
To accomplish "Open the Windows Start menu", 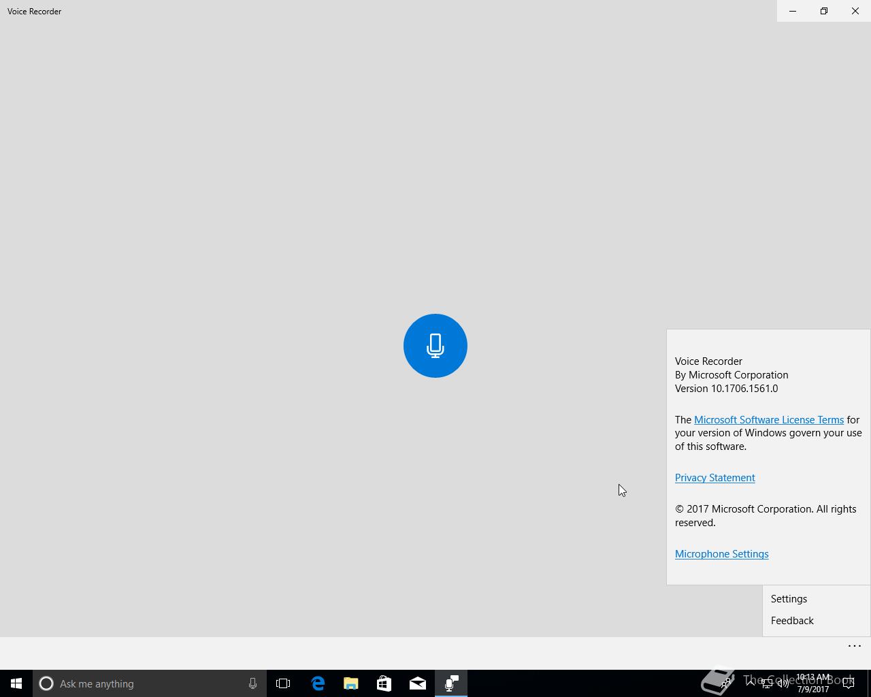I will (x=16, y=683).
